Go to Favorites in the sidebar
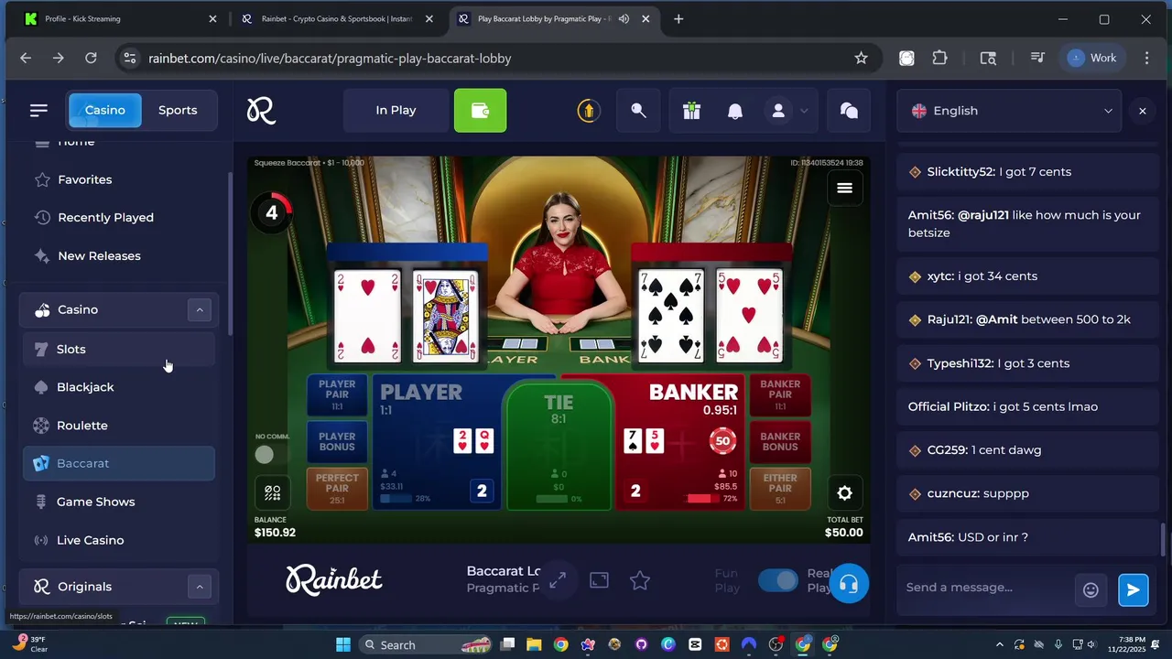The image size is (1172, 659). pos(119,179)
